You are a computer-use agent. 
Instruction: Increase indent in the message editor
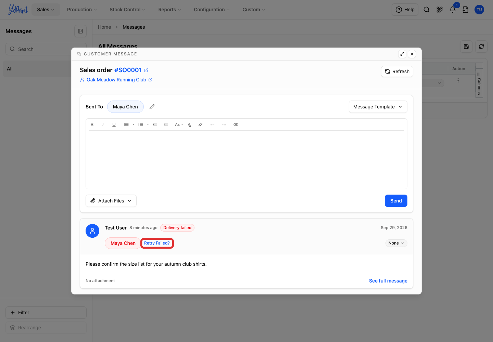coord(166,124)
